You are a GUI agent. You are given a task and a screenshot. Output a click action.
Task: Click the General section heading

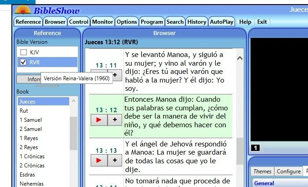point(264,183)
